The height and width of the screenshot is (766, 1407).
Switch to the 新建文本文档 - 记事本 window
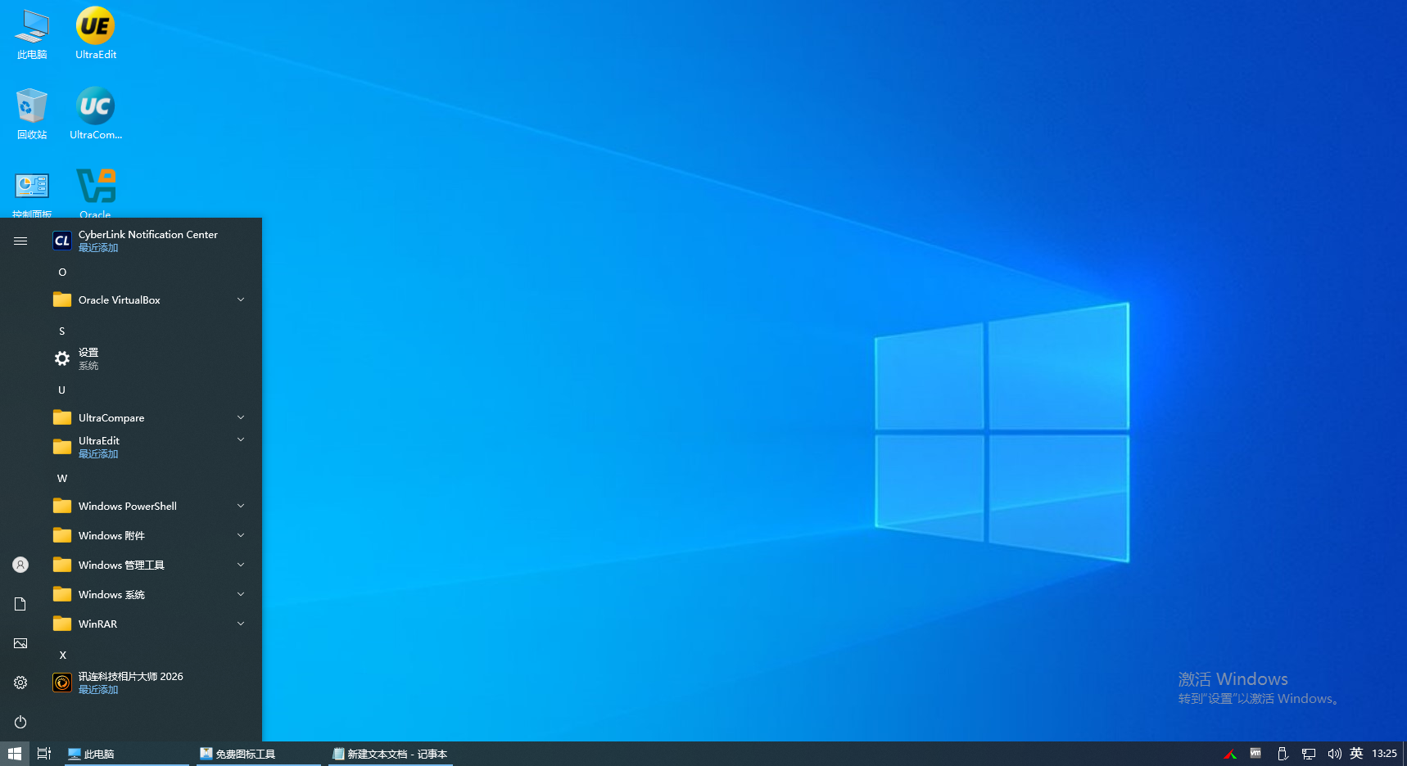tap(391, 753)
